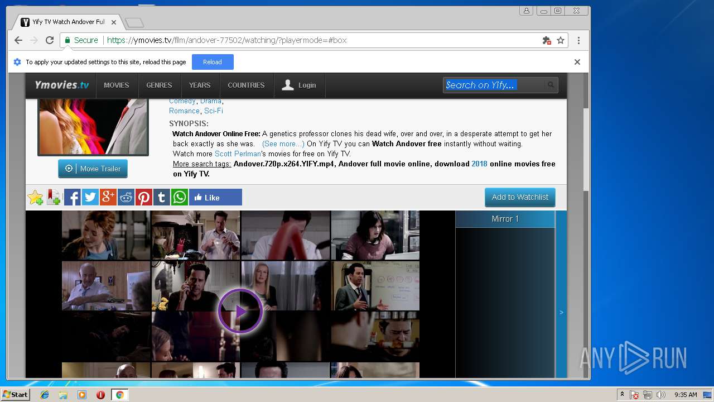Viewport: 714px width, 402px height.
Task: Open the Windows Start menu
Action: (16, 394)
